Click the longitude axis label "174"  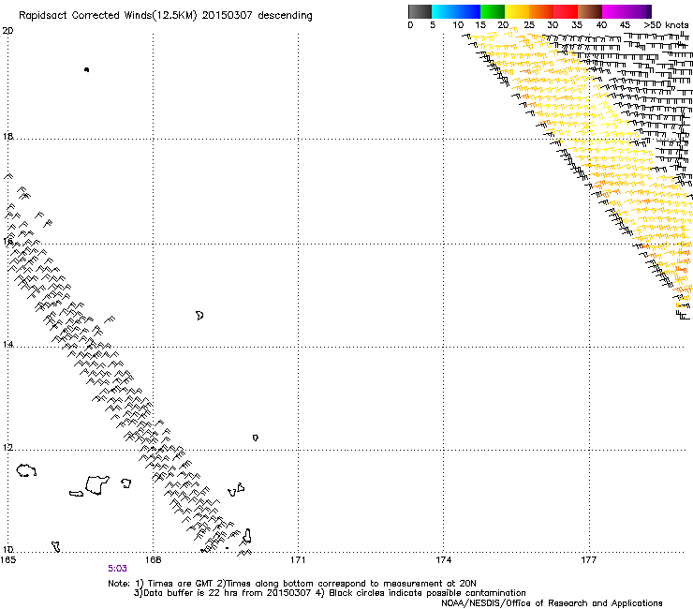click(443, 560)
